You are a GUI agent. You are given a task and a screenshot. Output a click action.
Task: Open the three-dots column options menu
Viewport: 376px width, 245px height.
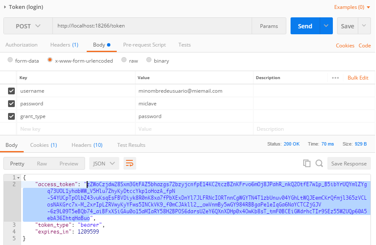pyautogui.click(x=335, y=78)
